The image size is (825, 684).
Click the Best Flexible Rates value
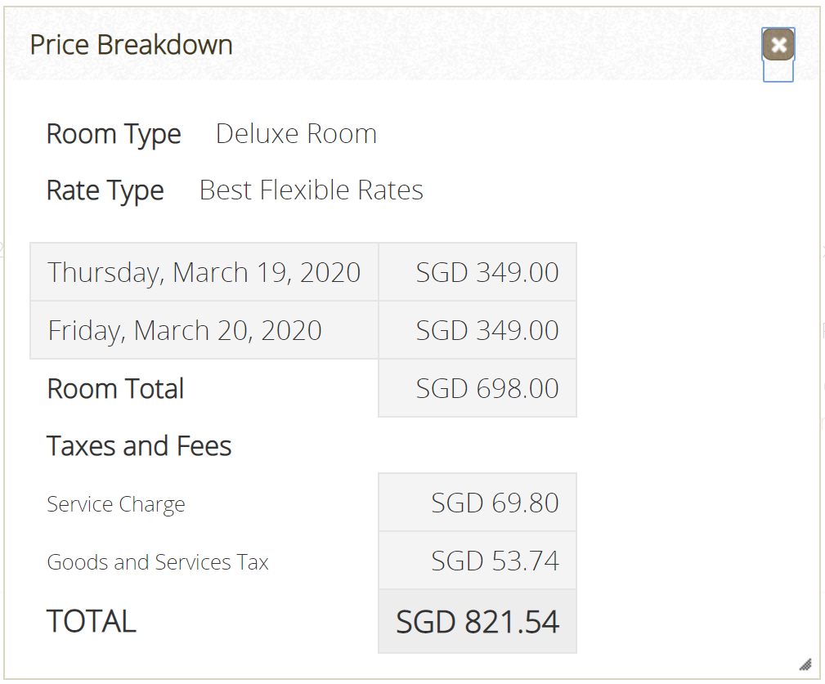[311, 190]
